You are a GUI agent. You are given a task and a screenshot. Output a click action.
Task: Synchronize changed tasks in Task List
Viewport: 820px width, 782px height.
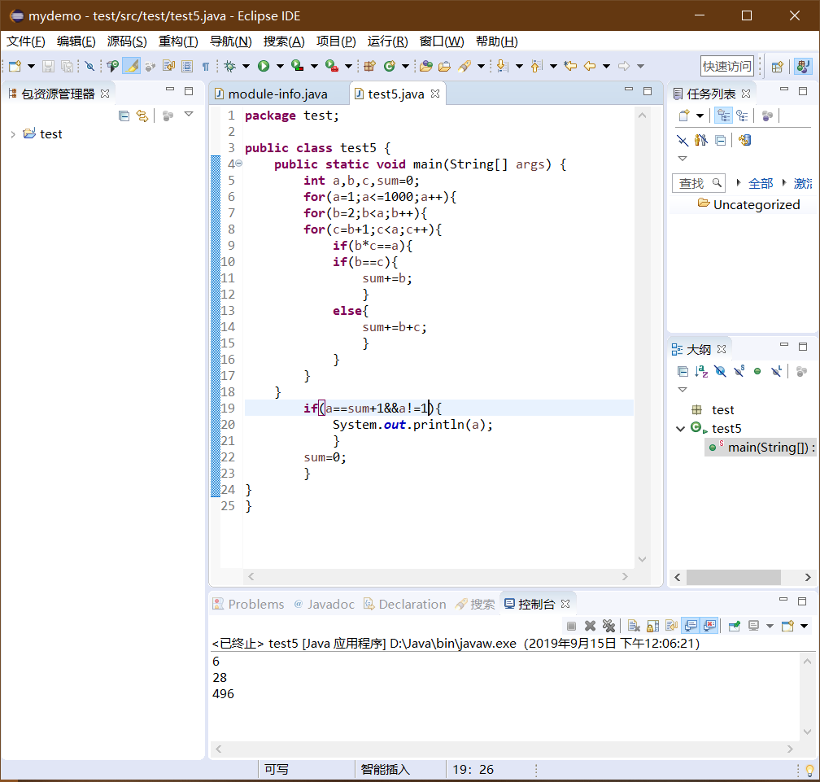[x=744, y=140]
